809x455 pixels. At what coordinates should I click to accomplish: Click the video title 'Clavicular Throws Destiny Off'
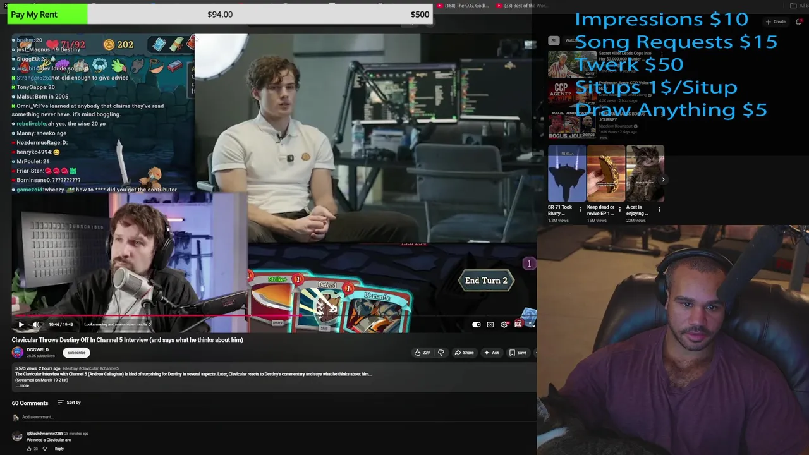pos(127,340)
